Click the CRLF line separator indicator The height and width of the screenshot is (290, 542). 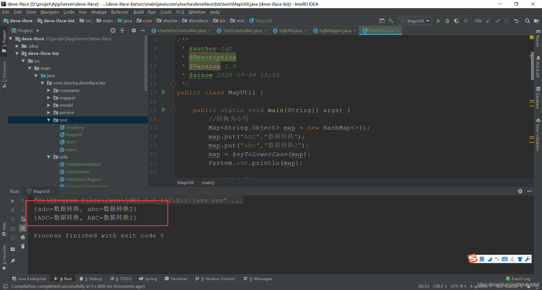tap(440, 286)
